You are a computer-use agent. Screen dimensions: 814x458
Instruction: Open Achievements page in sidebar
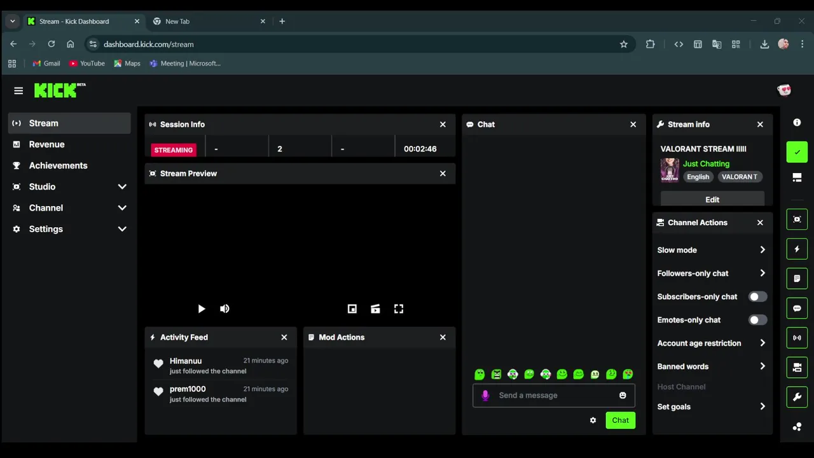[69, 165]
